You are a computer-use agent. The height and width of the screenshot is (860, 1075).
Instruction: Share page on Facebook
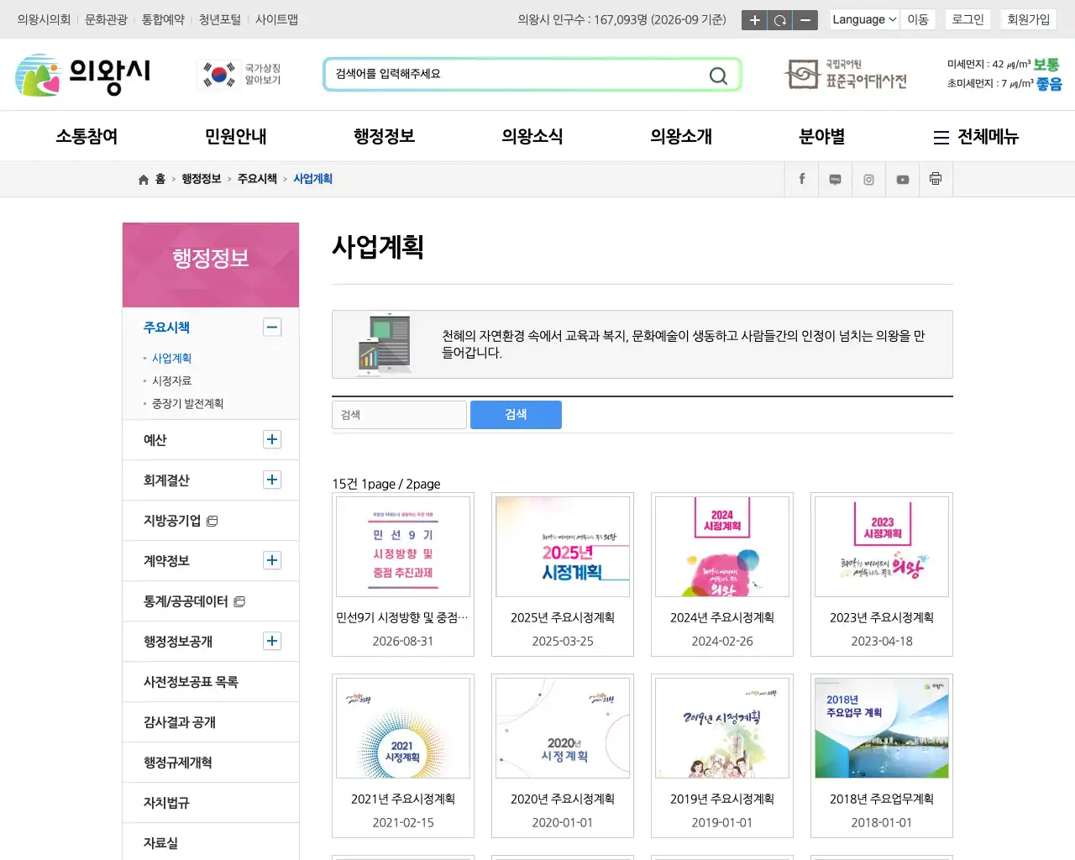pyautogui.click(x=802, y=179)
